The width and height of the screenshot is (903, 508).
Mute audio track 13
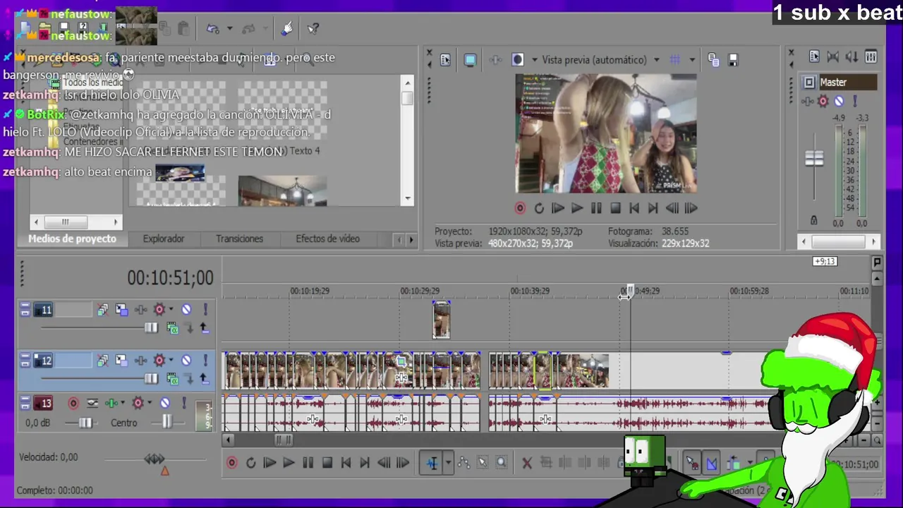[165, 403]
